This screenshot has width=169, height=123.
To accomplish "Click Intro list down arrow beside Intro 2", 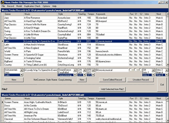I will coord(153,75).
